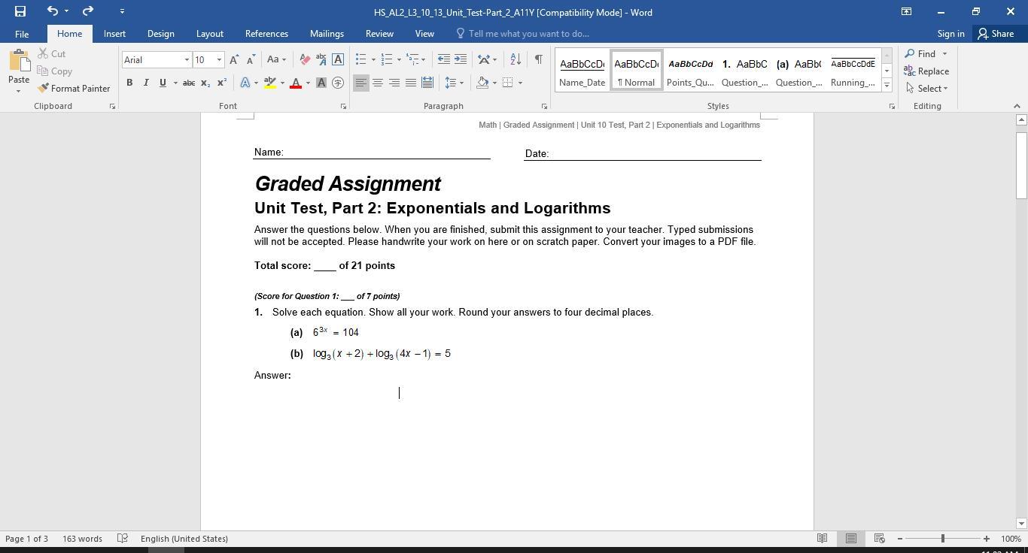Viewport: 1028px width, 553px height.
Task: Increase font size with Grow Font
Action: pos(234,59)
